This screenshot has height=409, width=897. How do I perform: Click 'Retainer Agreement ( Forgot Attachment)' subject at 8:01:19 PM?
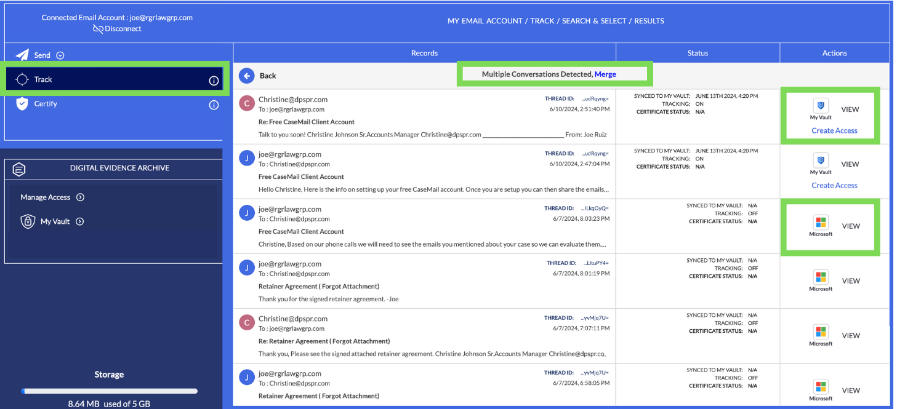319,287
